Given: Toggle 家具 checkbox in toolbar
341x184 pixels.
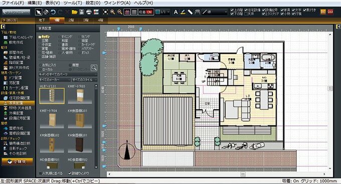Looking at the screenshot, I should 282,10.
